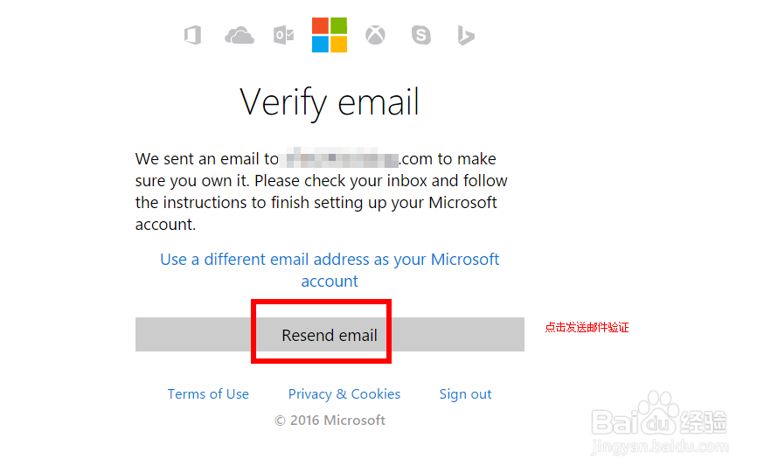Image resolution: width=771 pixels, height=473 pixels.
Task: Open the OneDrive cloud icon
Action: 239,35
